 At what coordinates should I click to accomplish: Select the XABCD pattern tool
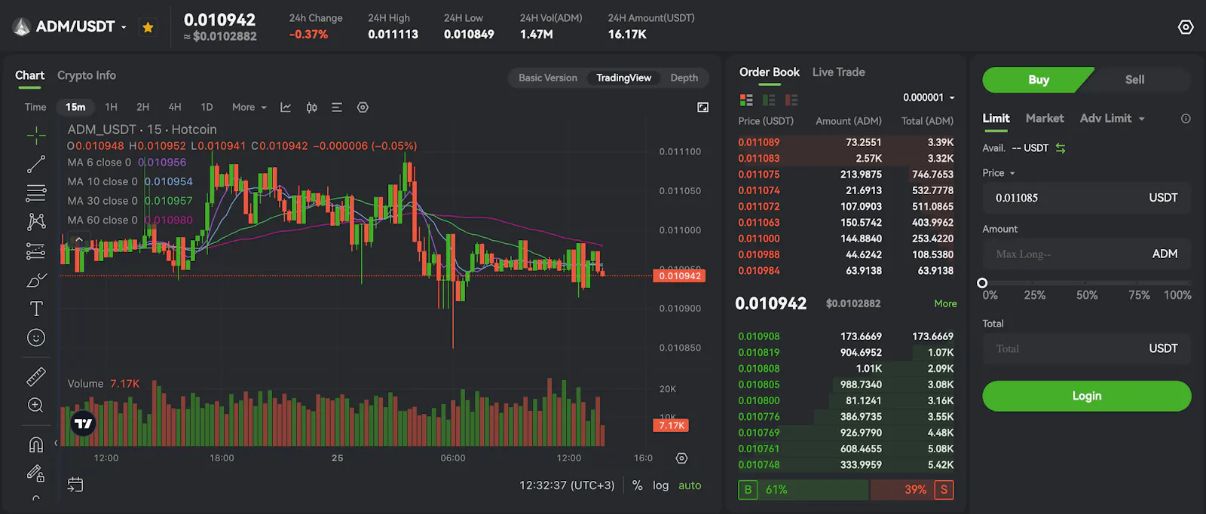[36, 222]
